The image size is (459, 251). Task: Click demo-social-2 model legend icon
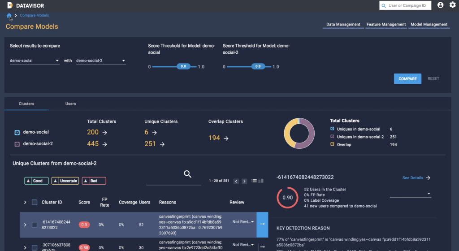pos(17,144)
